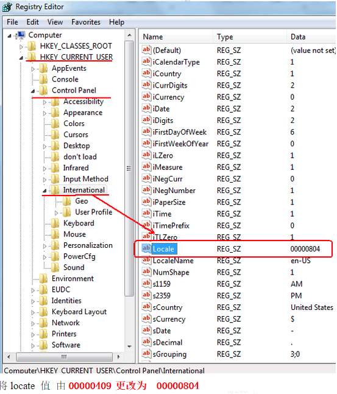Click the ab icon beside LocaleName
The height and width of the screenshot is (394, 337).
click(x=146, y=260)
